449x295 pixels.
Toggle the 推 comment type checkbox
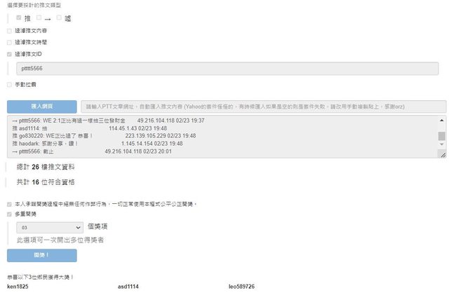click(18, 17)
